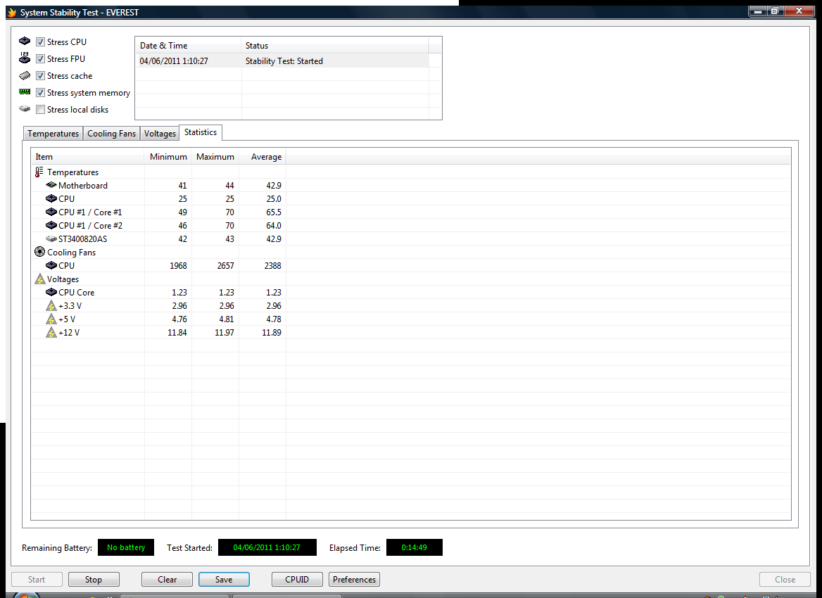822x598 pixels.
Task: Click the Maximum column header
Action: [x=215, y=157]
